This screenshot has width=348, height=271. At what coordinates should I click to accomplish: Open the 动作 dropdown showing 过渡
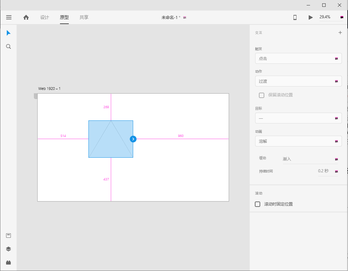pyautogui.click(x=298, y=81)
